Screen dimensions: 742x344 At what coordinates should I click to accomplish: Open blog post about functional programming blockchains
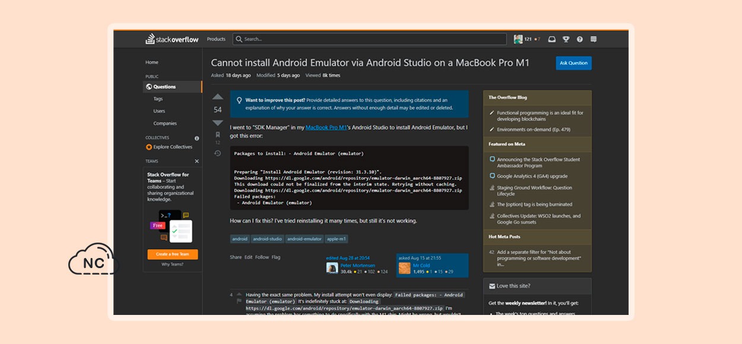[x=540, y=116]
